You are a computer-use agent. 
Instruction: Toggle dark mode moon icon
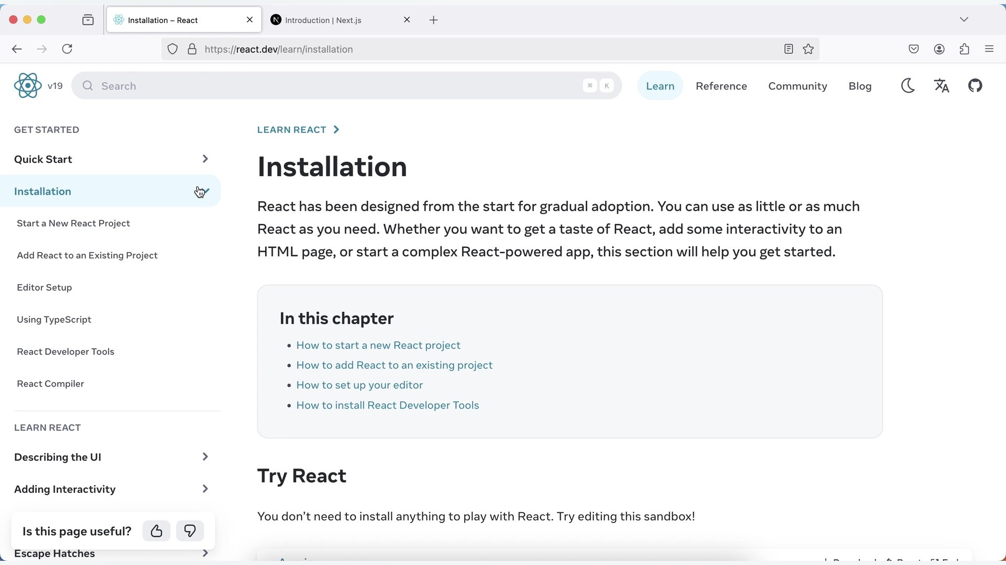pos(908,86)
